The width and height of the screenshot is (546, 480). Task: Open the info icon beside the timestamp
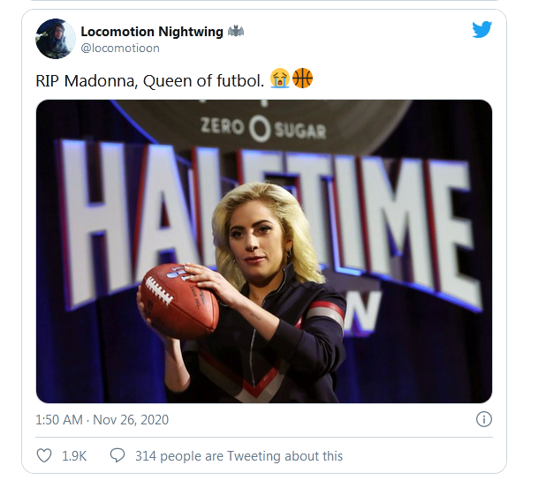tap(484, 419)
